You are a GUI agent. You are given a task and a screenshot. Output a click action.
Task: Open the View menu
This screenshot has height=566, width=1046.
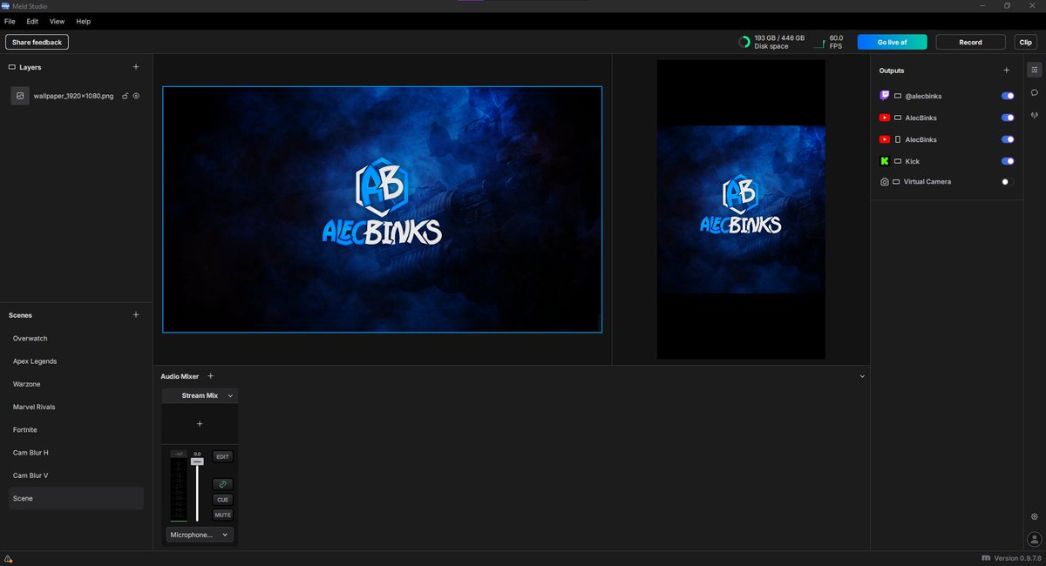point(57,21)
